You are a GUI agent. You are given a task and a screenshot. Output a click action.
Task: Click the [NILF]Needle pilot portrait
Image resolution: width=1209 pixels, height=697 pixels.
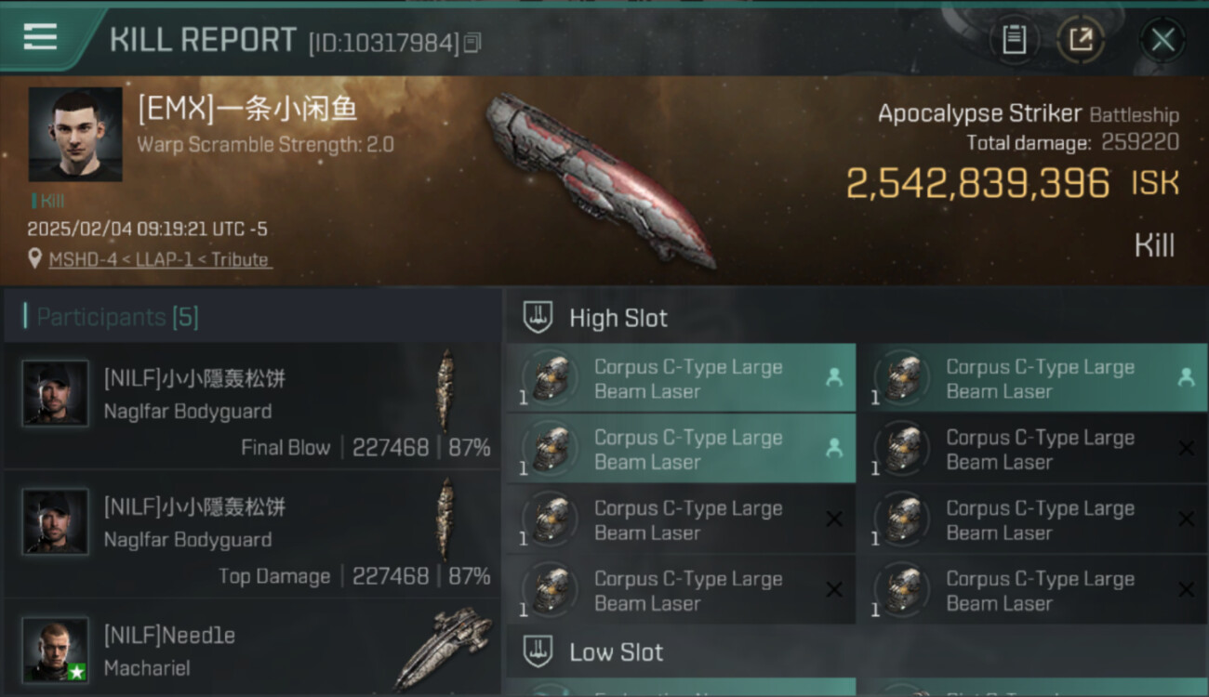click(x=56, y=650)
